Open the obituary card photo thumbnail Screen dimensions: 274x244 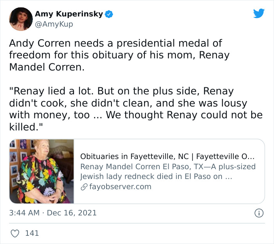pyautogui.click(x=42, y=171)
